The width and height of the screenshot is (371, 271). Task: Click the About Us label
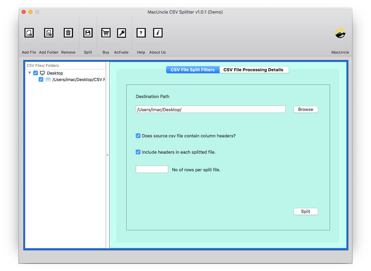(158, 52)
